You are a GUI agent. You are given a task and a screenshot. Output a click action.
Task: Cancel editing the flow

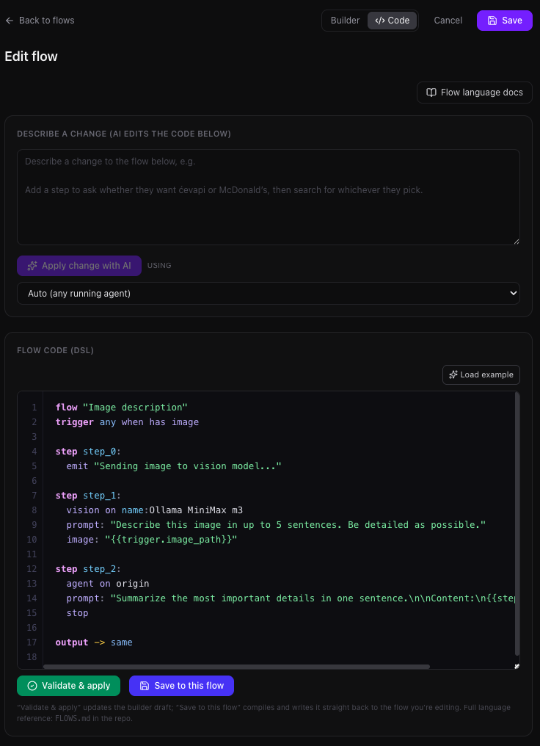448,21
